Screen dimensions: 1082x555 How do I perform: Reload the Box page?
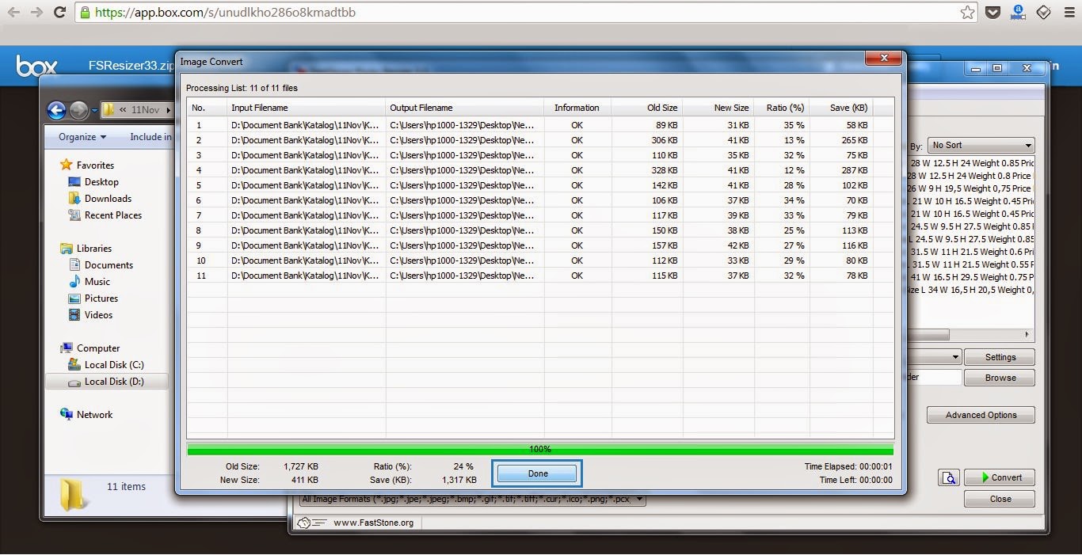click(x=59, y=13)
